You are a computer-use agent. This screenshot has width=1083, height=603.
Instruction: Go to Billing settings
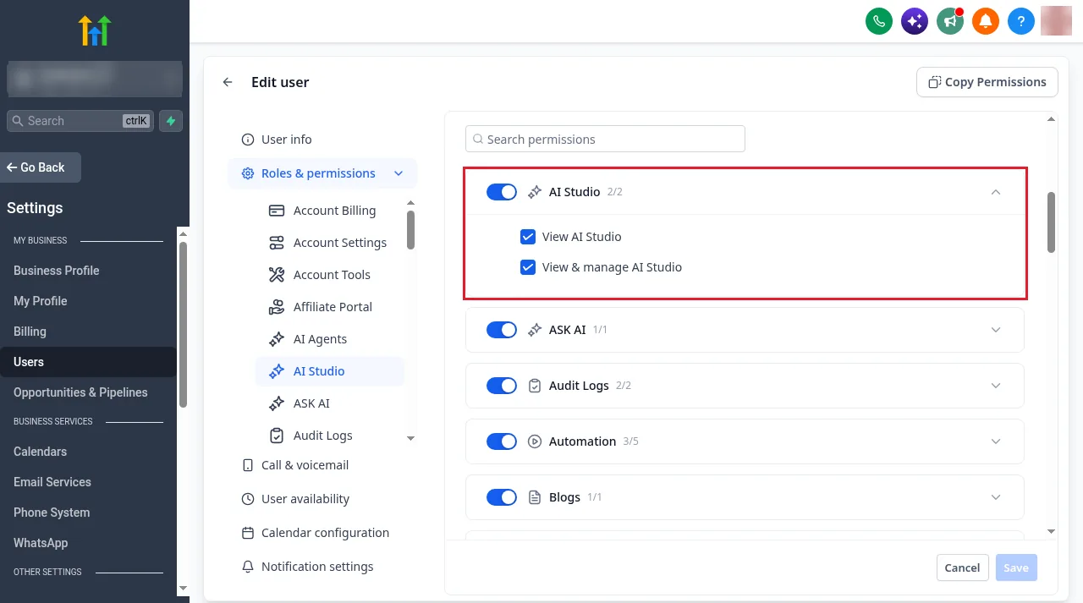[x=30, y=332]
